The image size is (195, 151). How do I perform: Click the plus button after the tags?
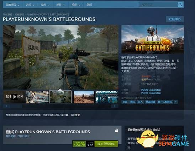point(176,102)
